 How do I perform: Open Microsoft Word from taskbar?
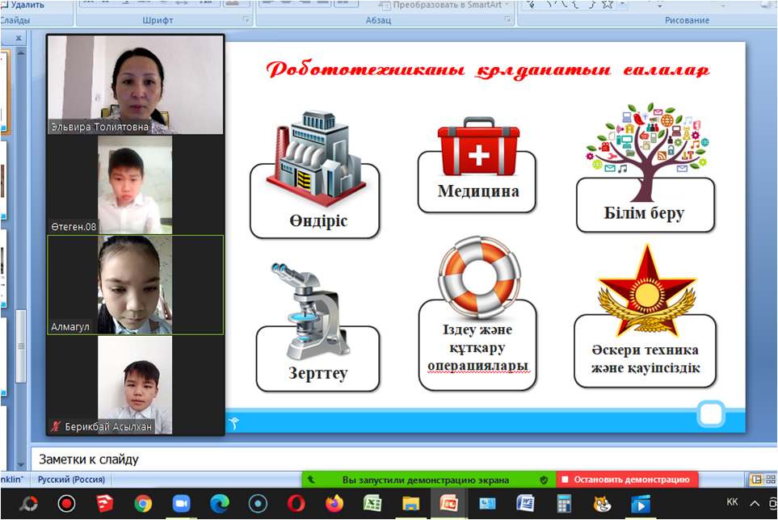525,503
